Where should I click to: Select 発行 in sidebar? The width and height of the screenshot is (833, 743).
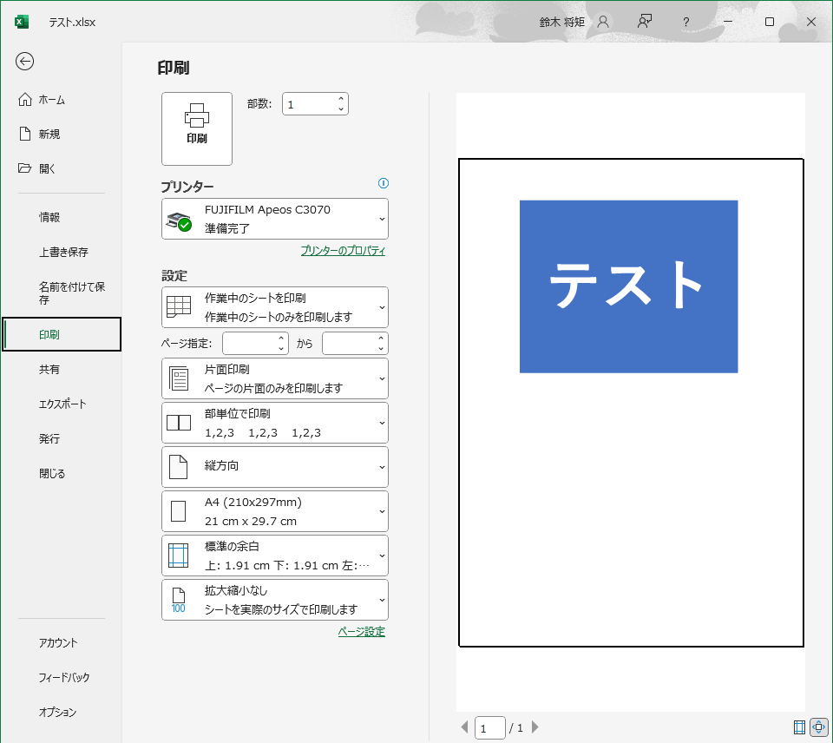[x=61, y=438]
